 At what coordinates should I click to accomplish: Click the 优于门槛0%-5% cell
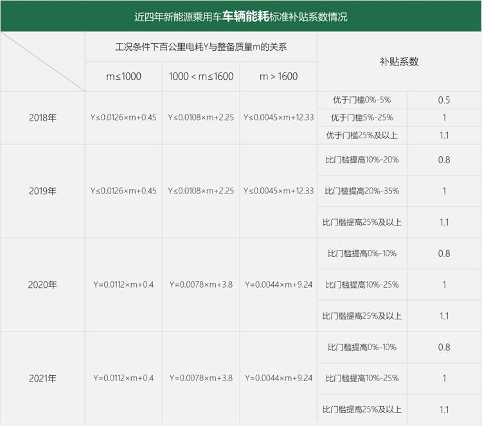pyautogui.click(x=361, y=100)
